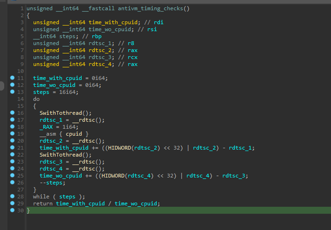Click line number 14 in gutter

click(20, 99)
